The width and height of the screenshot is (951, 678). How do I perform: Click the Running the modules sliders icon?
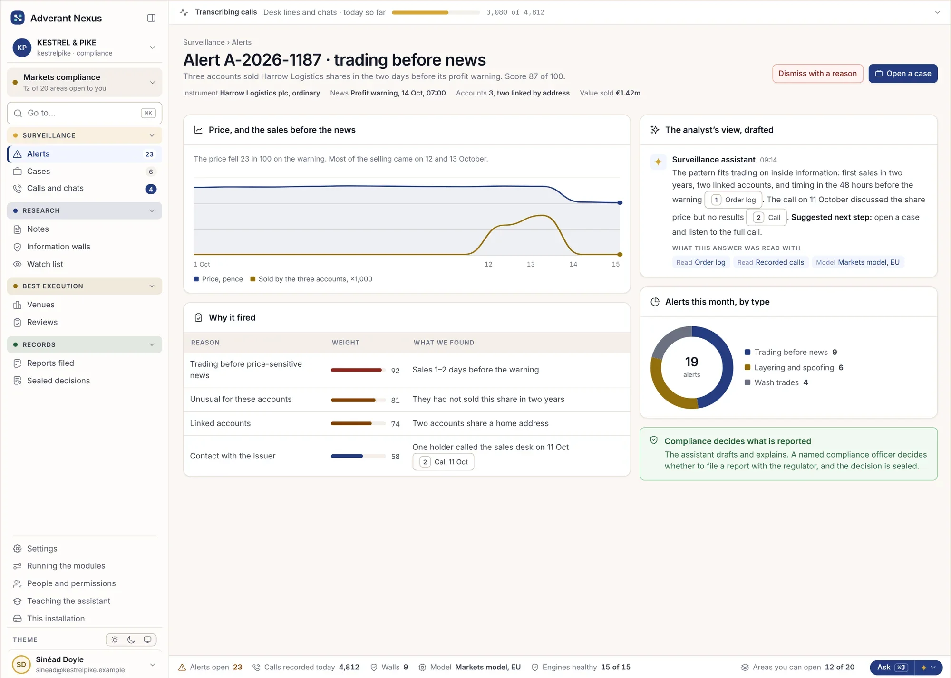(x=18, y=566)
